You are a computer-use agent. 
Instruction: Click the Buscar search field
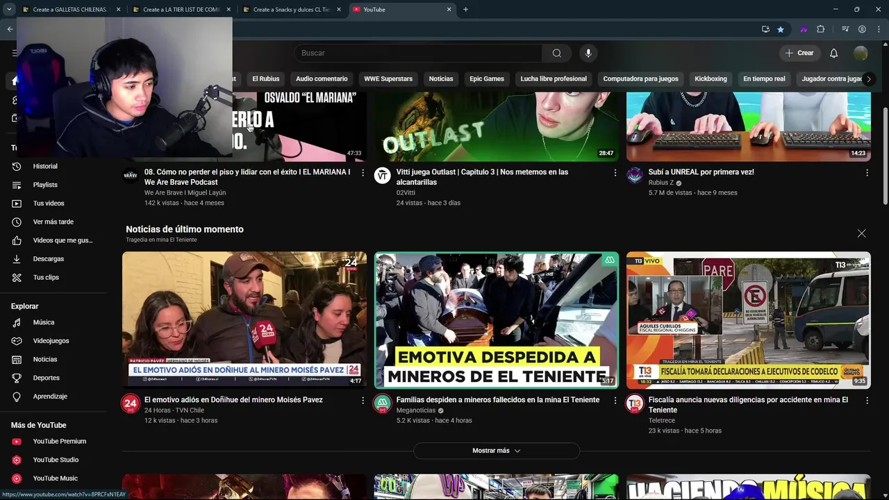[418, 53]
